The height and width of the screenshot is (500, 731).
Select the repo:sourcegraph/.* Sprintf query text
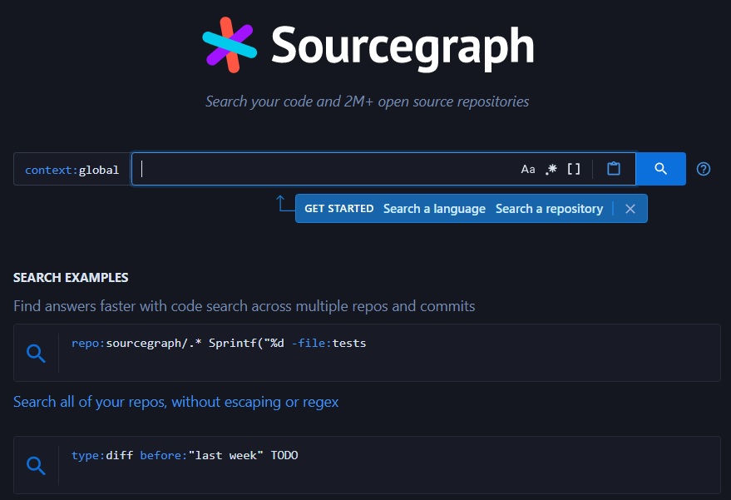point(219,344)
